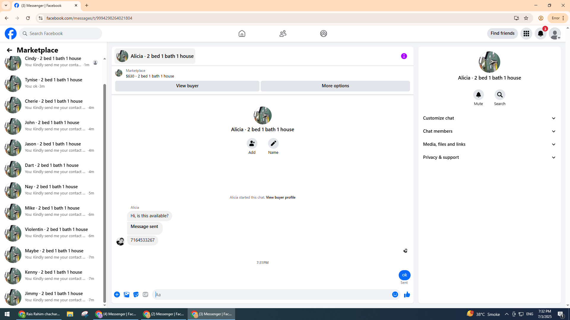Image resolution: width=570 pixels, height=320 pixels.
Task: Click the browser address bar URL
Action: coord(89,18)
